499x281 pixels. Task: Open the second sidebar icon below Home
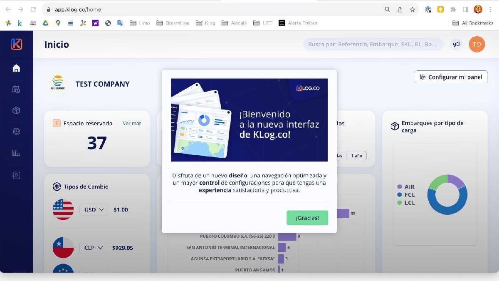coord(16,89)
